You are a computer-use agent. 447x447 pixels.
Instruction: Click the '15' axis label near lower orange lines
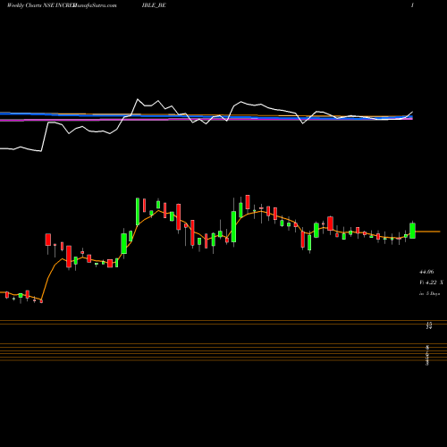429,324
